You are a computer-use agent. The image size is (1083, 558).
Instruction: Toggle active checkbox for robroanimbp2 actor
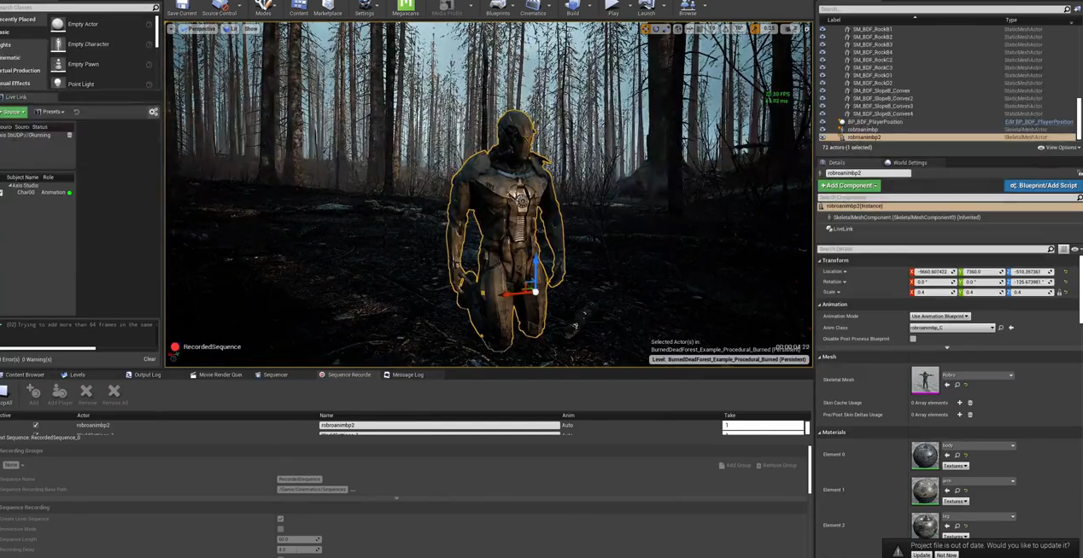[x=35, y=425]
